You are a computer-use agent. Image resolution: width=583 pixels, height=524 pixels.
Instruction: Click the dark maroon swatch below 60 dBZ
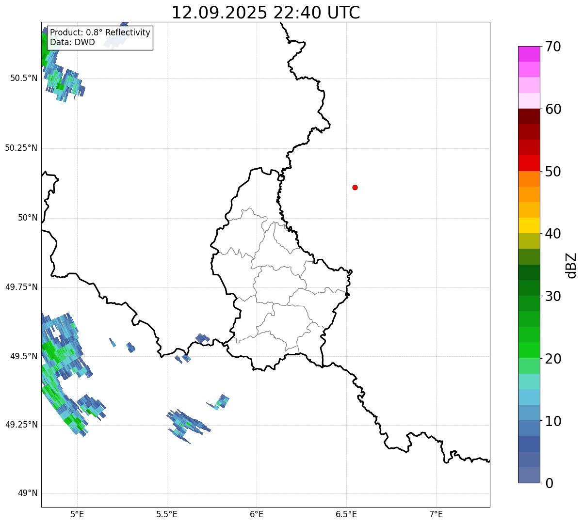click(x=529, y=116)
